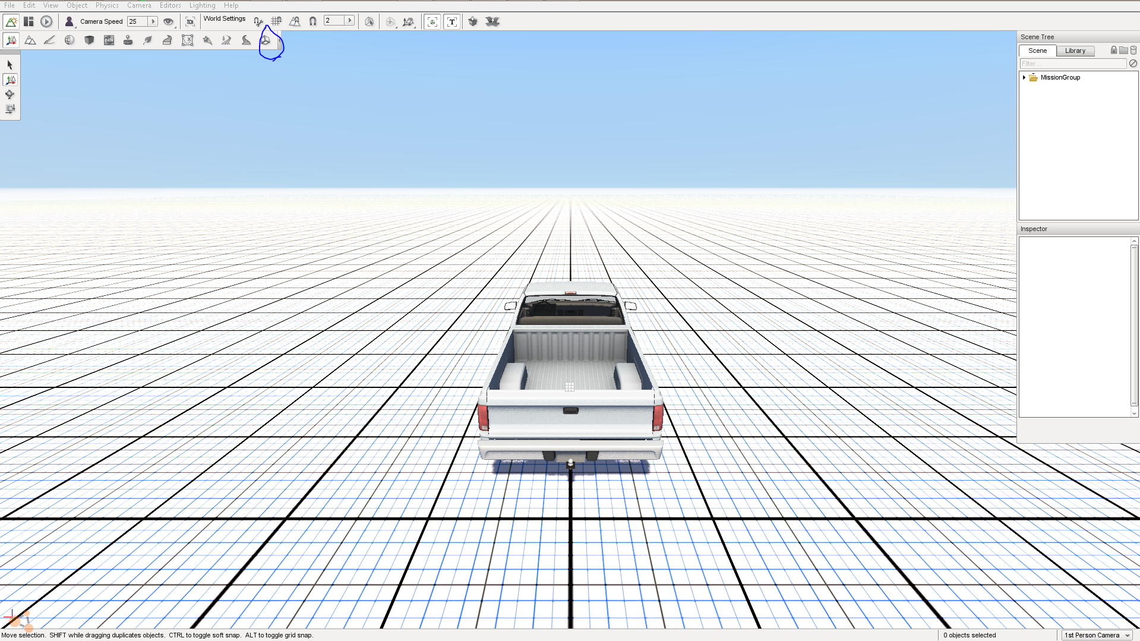Open the World Editor mode
Screen dimensions: 1140x641
point(11,22)
